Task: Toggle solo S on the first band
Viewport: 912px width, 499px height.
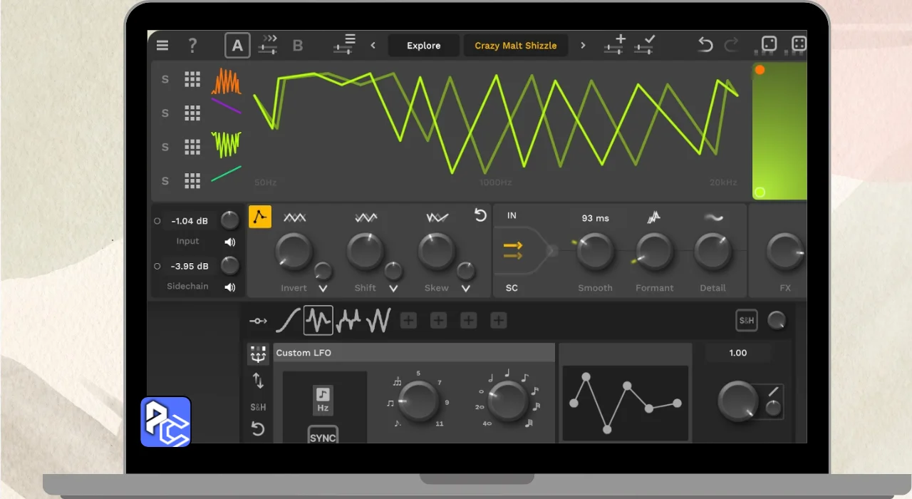Action: tap(165, 79)
